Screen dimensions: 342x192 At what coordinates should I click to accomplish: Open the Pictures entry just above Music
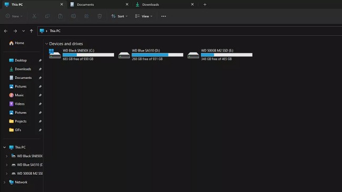[21, 87]
